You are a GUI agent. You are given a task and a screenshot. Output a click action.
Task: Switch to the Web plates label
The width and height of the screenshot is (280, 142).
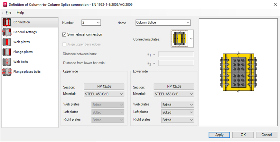click(22, 42)
